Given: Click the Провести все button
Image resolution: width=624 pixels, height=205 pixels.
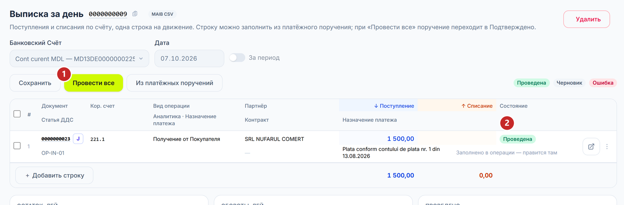Looking at the screenshot, I should pos(94,83).
